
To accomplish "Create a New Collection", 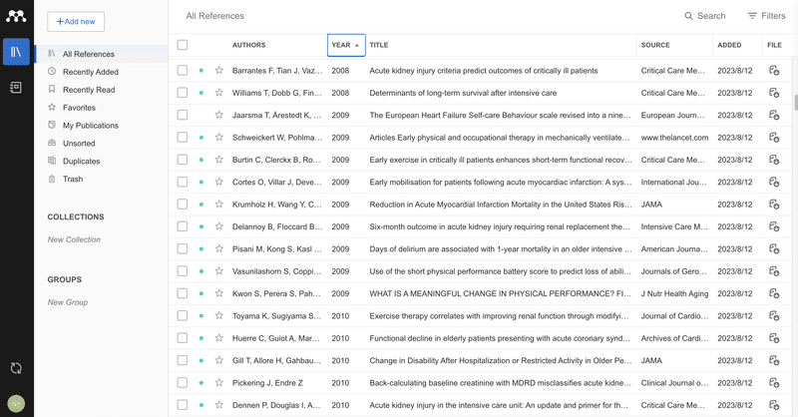I will pos(74,239).
